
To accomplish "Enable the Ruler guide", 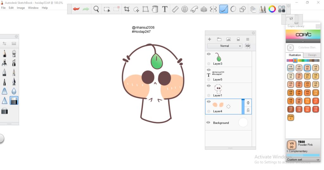I will [175, 9].
